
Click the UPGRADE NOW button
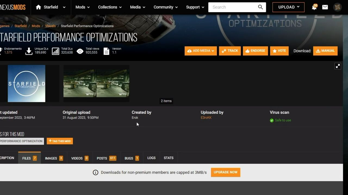point(225,172)
